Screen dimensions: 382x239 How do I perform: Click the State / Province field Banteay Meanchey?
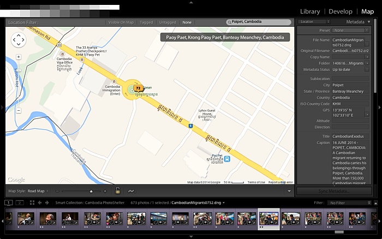click(350, 91)
